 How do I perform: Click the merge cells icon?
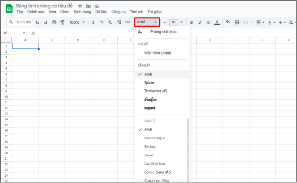pyautogui.click(x=245, y=22)
